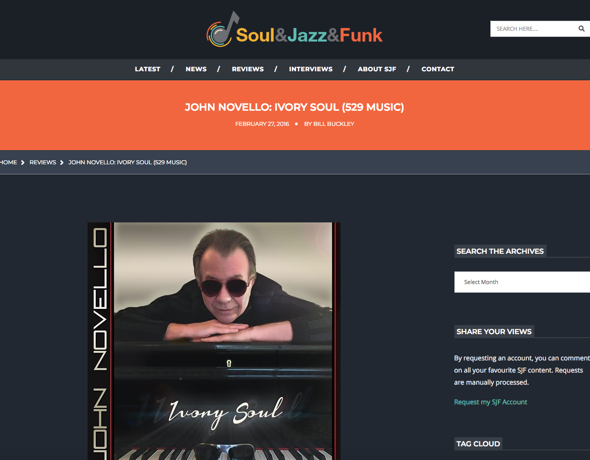Open the Contact page link
Viewport: 590px width, 460px height.
click(438, 69)
